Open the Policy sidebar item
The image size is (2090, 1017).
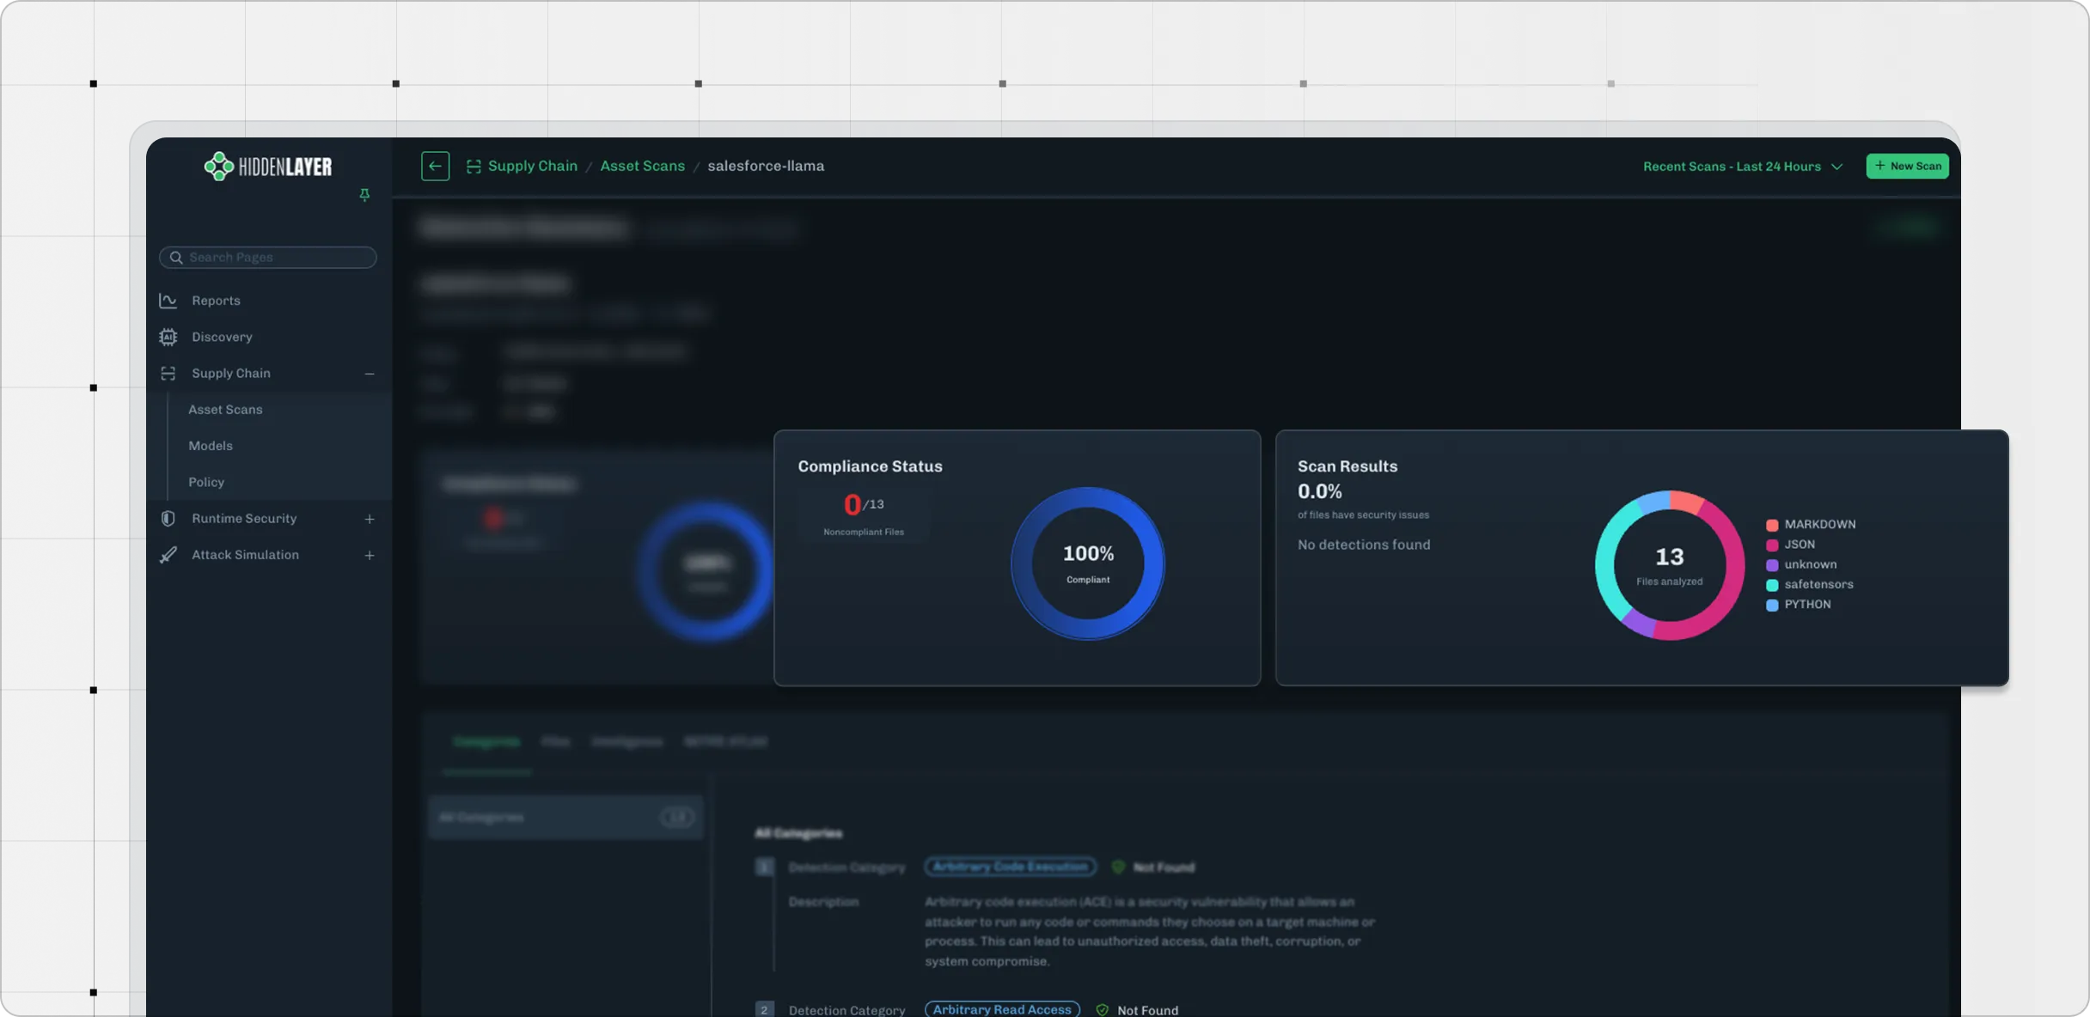coord(206,482)
